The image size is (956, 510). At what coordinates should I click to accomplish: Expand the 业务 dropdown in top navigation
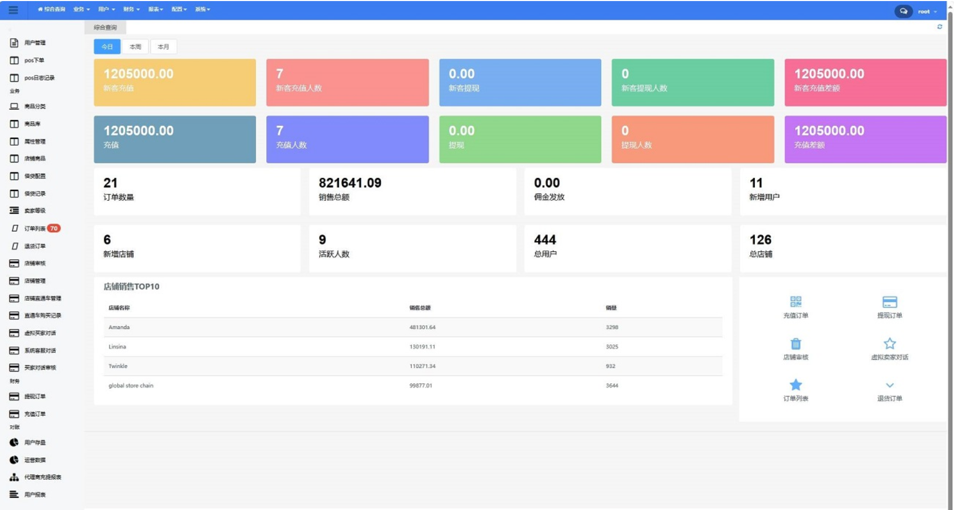click(81, 9)
